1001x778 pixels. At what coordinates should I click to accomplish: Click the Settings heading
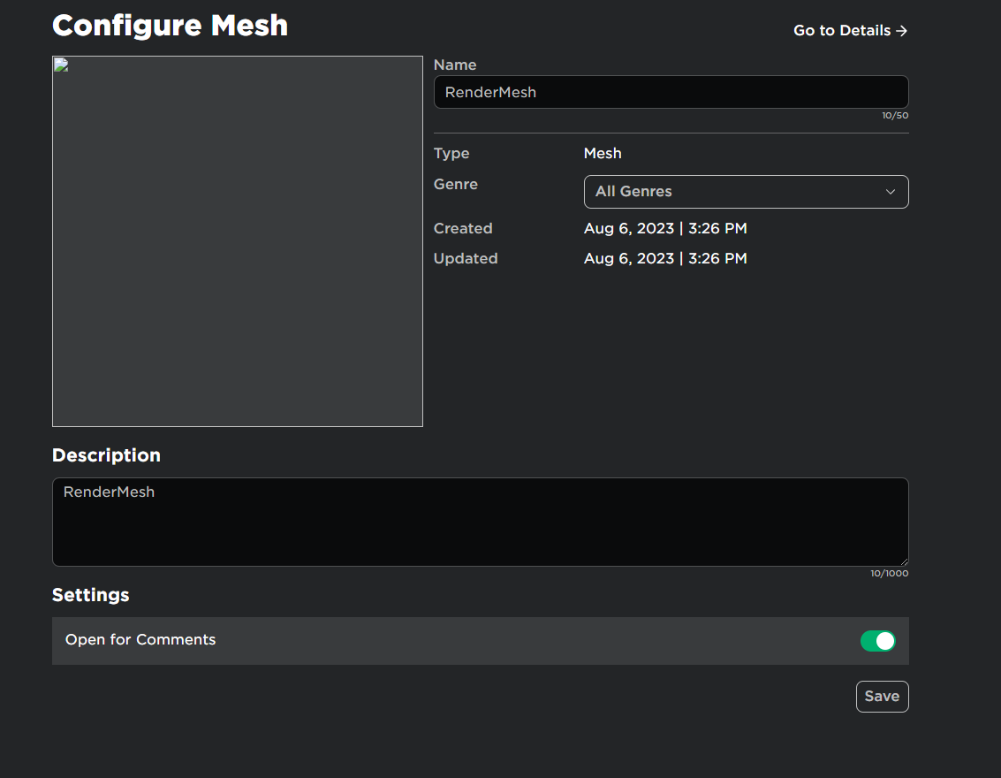[x=91, y=595]
